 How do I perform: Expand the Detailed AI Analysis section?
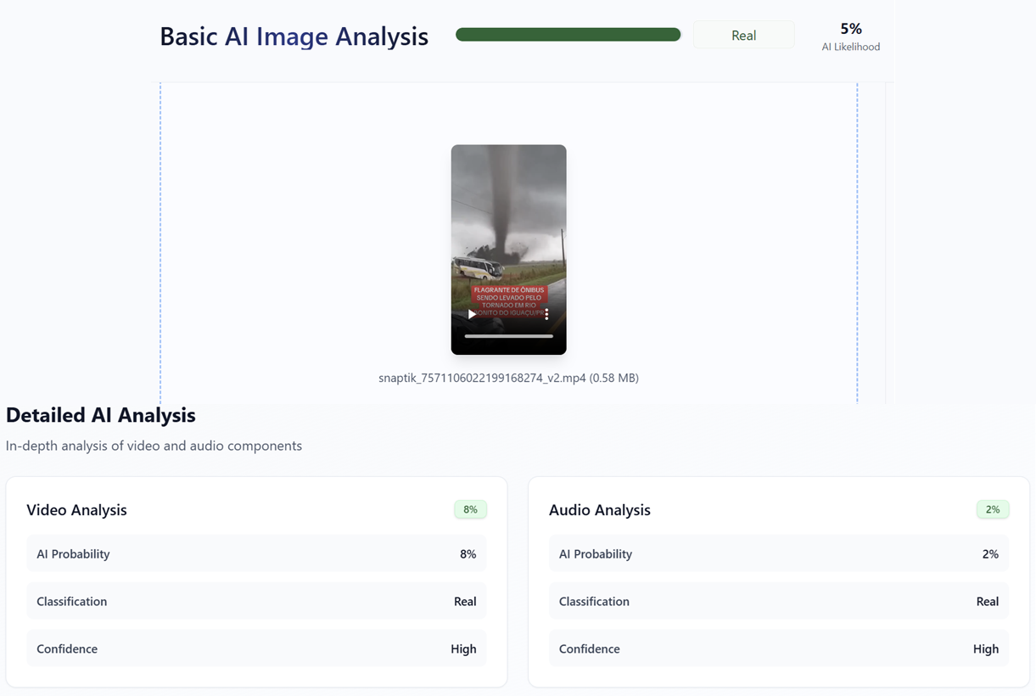click(100, 415)
